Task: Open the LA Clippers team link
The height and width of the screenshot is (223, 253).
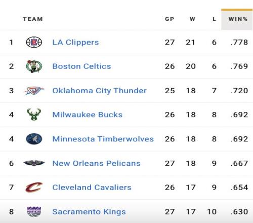Action: click(75, 42)
